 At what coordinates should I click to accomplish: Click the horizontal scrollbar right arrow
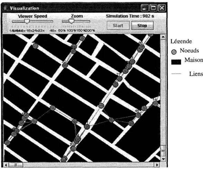coord(157,165)
